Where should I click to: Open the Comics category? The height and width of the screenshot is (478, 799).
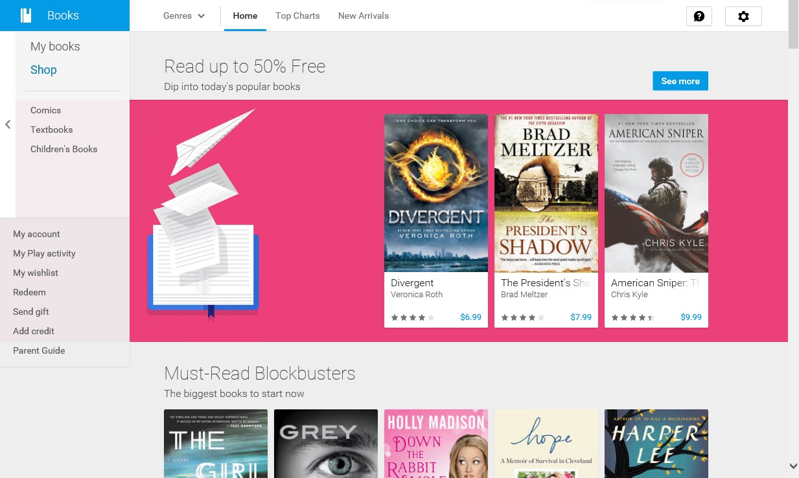[x=45, y=110]
